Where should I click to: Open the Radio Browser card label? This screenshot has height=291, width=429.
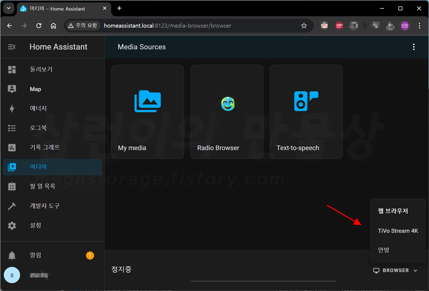tap(218, 148)
